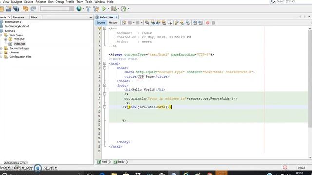Click Find Next Occurrence icon
Screen dimensions: 312x175
(x=158, y=23)
